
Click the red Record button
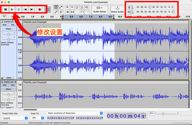(x=39, y=10)
